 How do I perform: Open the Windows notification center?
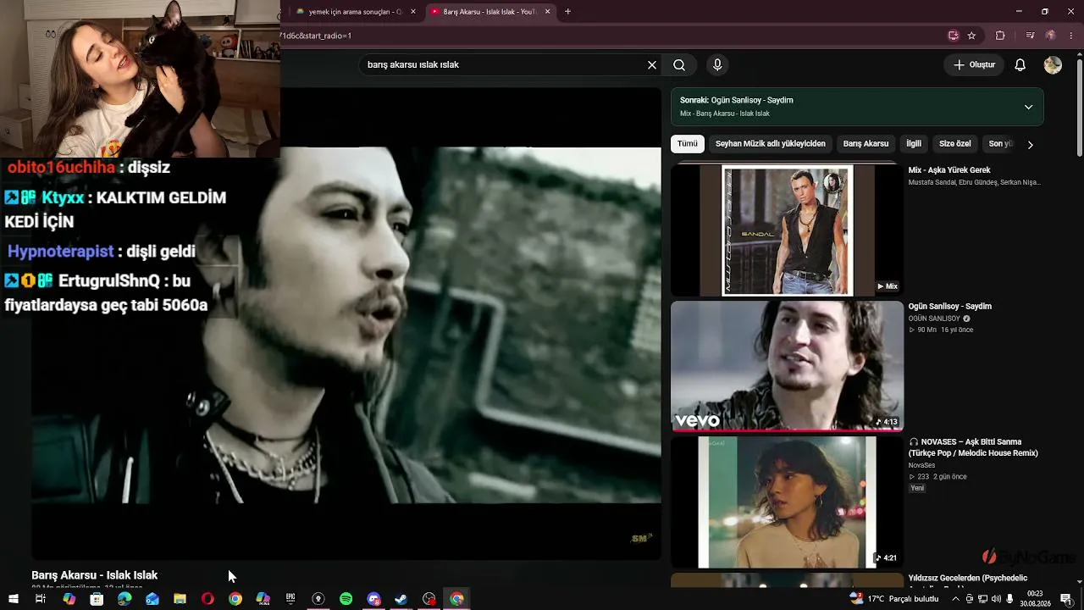(x=1065, y=599)
